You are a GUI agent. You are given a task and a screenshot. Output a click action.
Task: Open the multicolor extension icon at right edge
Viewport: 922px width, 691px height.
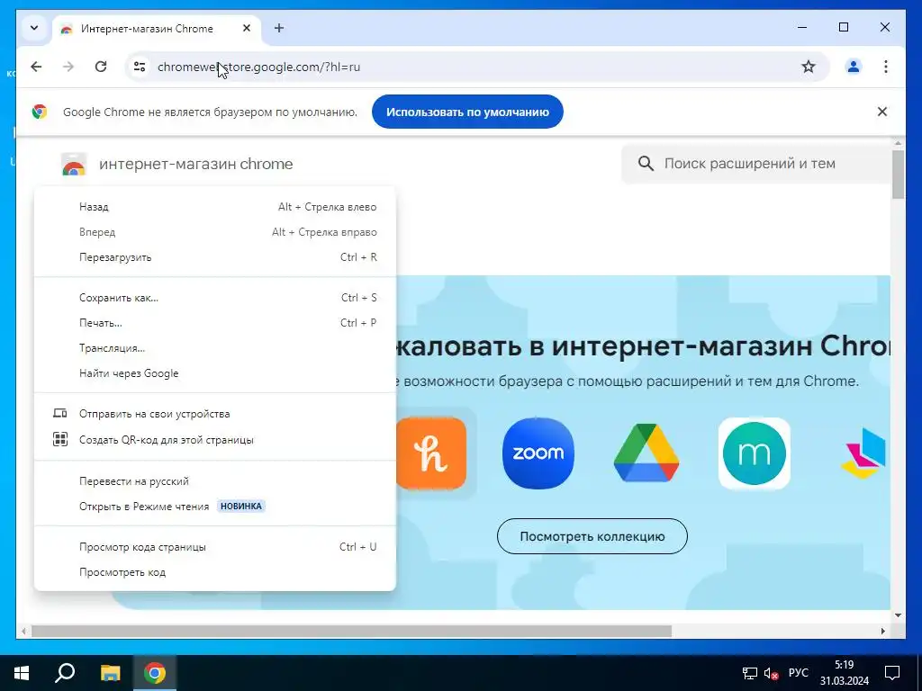[863, 453]
